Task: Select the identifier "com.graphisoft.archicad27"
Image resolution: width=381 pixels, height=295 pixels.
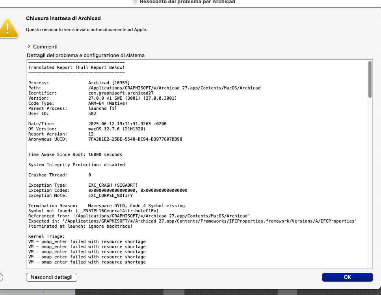Action: tap(121, 93)
